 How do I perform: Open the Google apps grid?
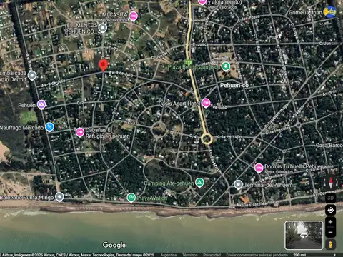tap(312, 11)
